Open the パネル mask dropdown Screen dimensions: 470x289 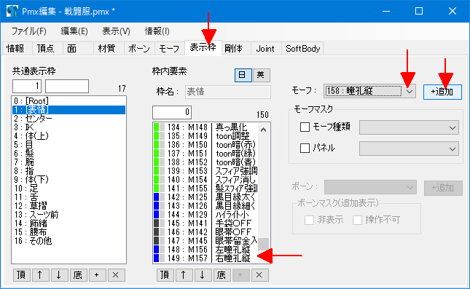click(x=409, y=149)
